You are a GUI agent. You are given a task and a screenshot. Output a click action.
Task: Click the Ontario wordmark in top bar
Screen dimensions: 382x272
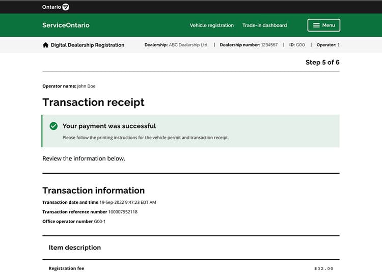51,7
